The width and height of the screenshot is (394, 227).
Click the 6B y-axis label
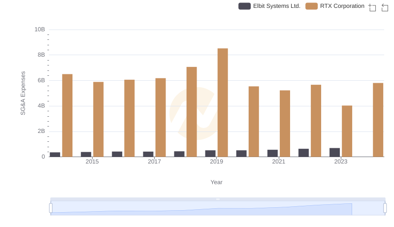coord(41,80)
